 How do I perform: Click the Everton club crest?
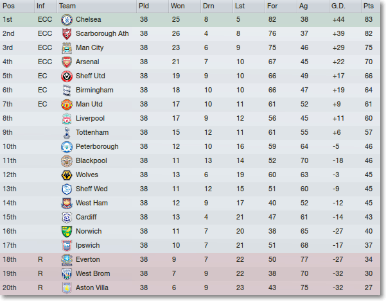[67, 260]
